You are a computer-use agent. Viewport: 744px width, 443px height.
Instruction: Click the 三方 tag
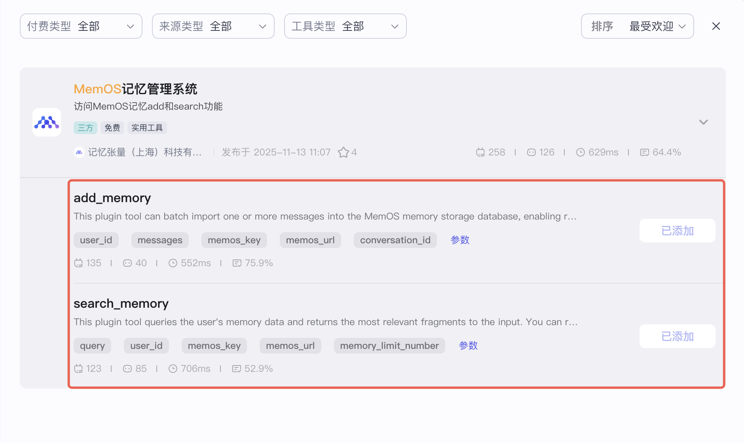(x=85, y=128)
